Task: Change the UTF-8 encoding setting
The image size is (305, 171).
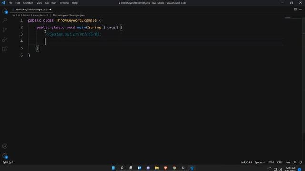Action: pyautogui.click(x=271, y=162)
